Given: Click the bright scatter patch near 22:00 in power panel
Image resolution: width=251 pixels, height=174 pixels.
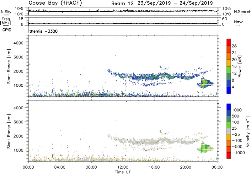Looking at the screenshot, I should click(x=205, y=83).
